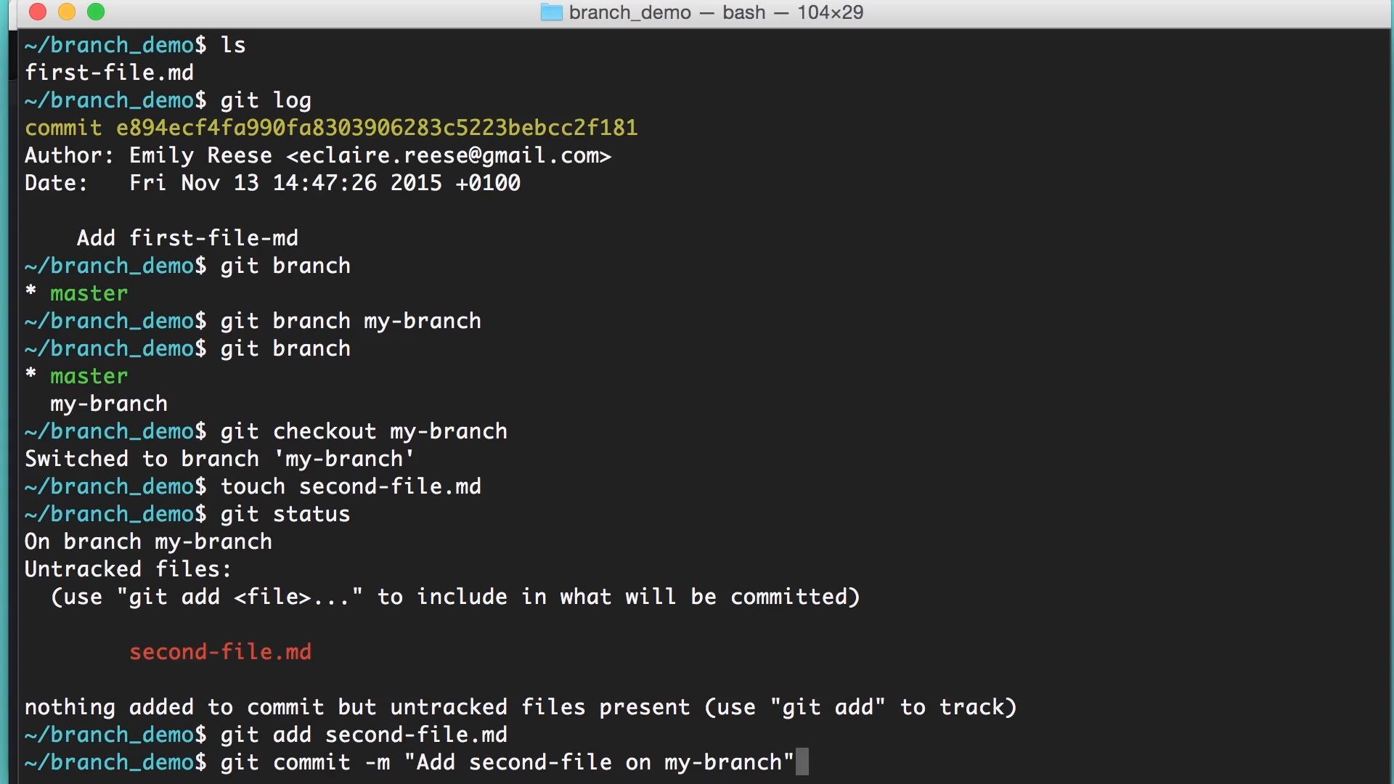Click the folder icon in the title bar
The height and width of the screenshot is (784, 1394).
coord(552,12)
